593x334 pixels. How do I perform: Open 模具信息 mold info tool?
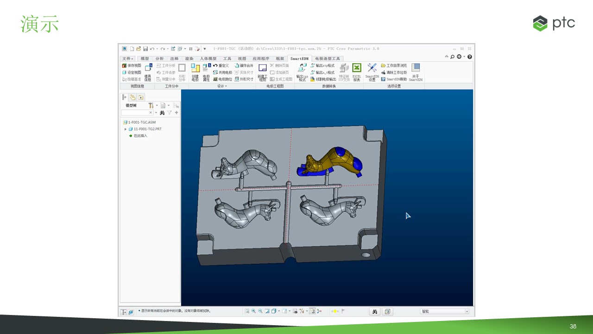pos(148,72)
